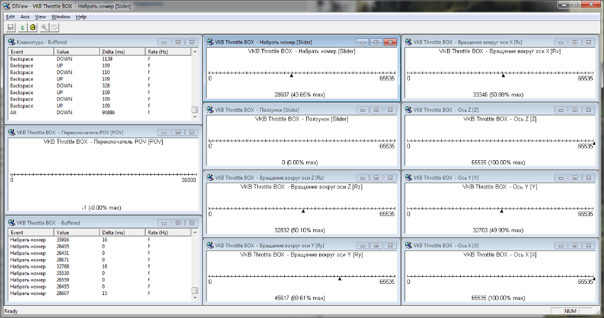Click Delta (ms) header in VKB Buffered window
This screenshot has height=318, width=604.
[x=122, y=232]
